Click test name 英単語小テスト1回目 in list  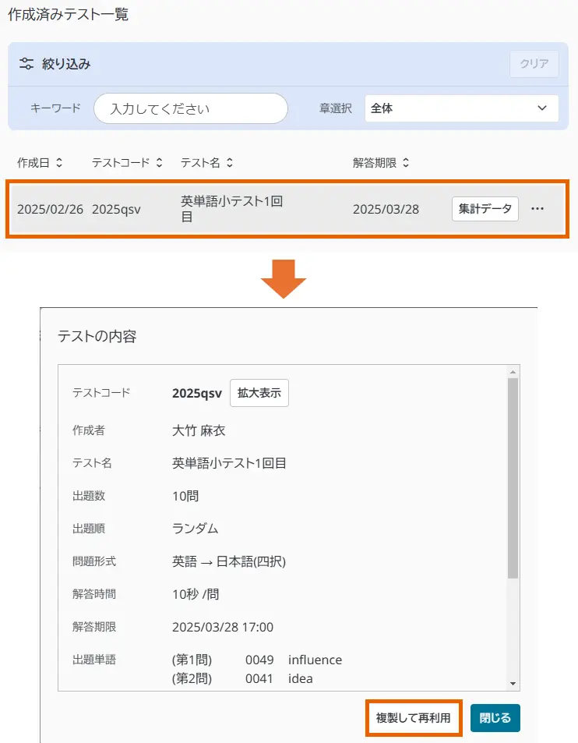click(x=231, y=208)
